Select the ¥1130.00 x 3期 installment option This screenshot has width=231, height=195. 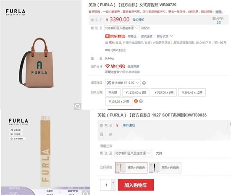pos(136,92)
